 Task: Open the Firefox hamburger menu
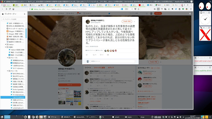click(x=191, y=9)
